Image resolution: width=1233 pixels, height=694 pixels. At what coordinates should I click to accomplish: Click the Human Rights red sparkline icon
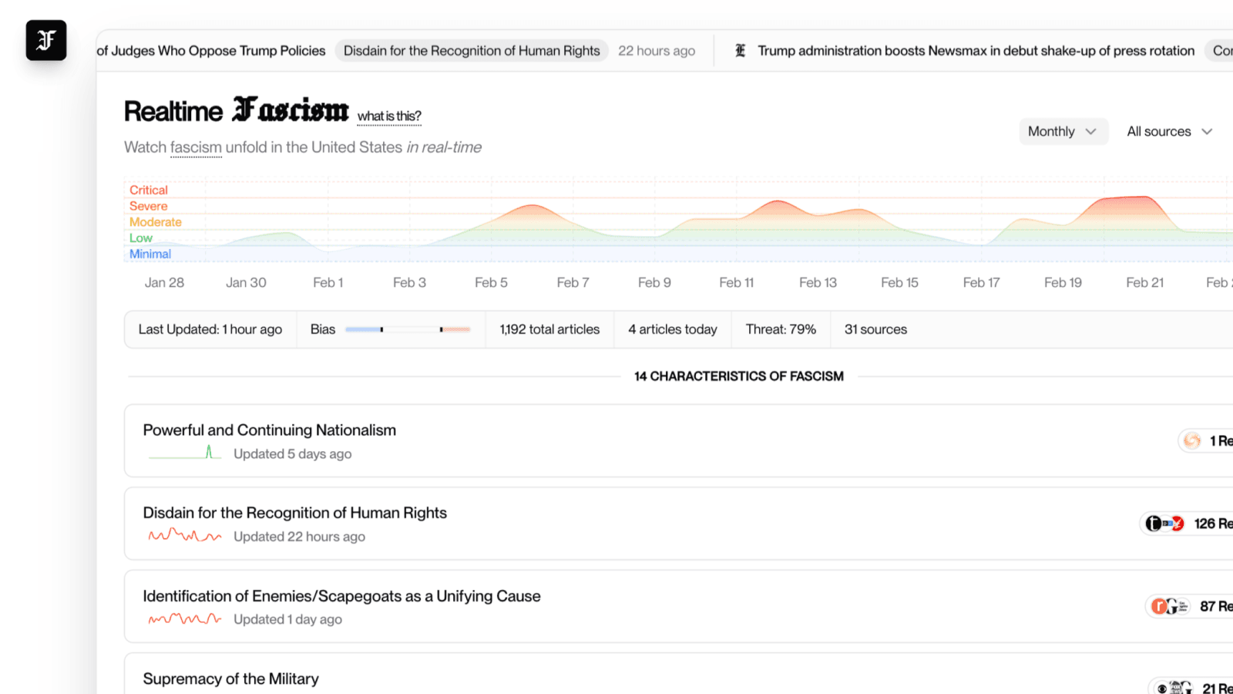pyautogui.click(x=185, y=535)
